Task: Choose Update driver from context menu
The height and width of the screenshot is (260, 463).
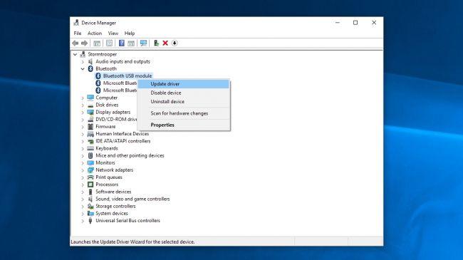Action: pos(184,84)
